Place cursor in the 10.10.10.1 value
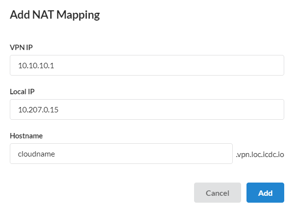The image size is (295, 212). coord(36,65)
